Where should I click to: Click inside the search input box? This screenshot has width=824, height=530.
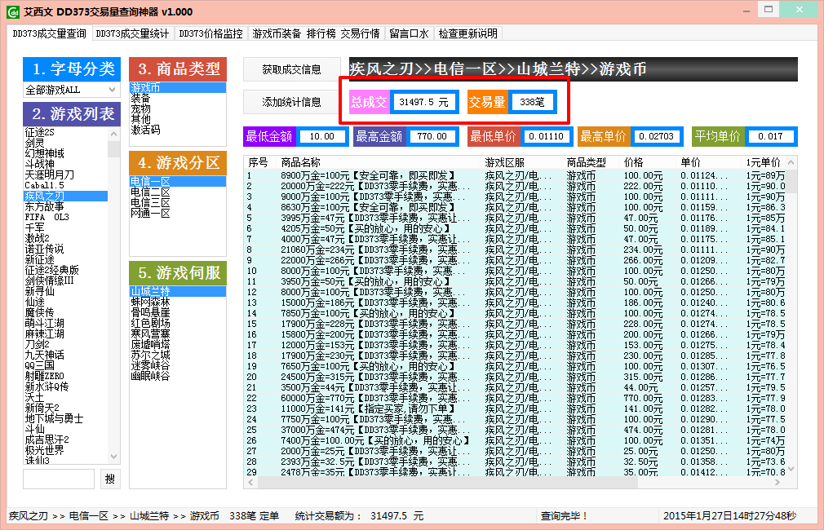pyautogui.click(x=59, y=479)
